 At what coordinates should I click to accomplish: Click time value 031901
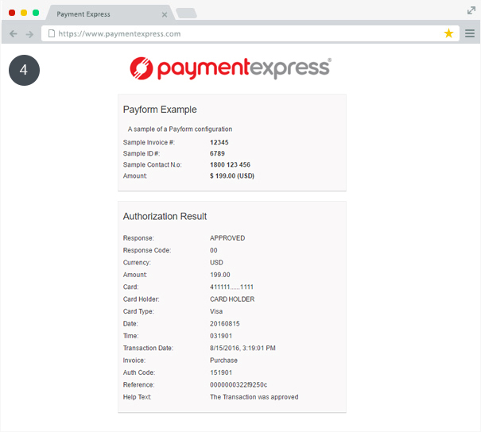(221, 336)
